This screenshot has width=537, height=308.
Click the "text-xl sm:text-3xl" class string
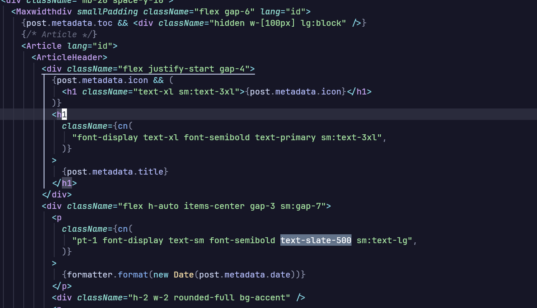pyautogui.click(x=186, y=92)
